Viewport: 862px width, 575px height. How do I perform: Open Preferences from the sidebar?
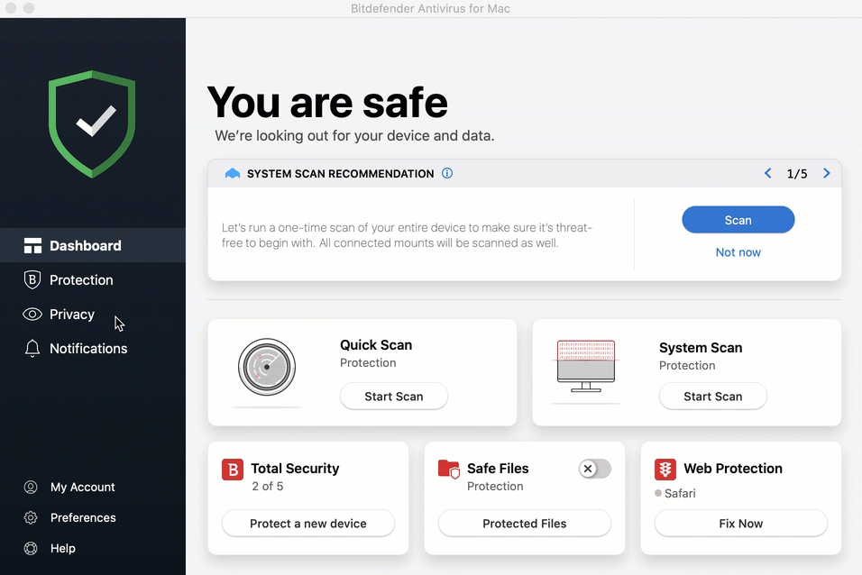click(x=83, y=518)
